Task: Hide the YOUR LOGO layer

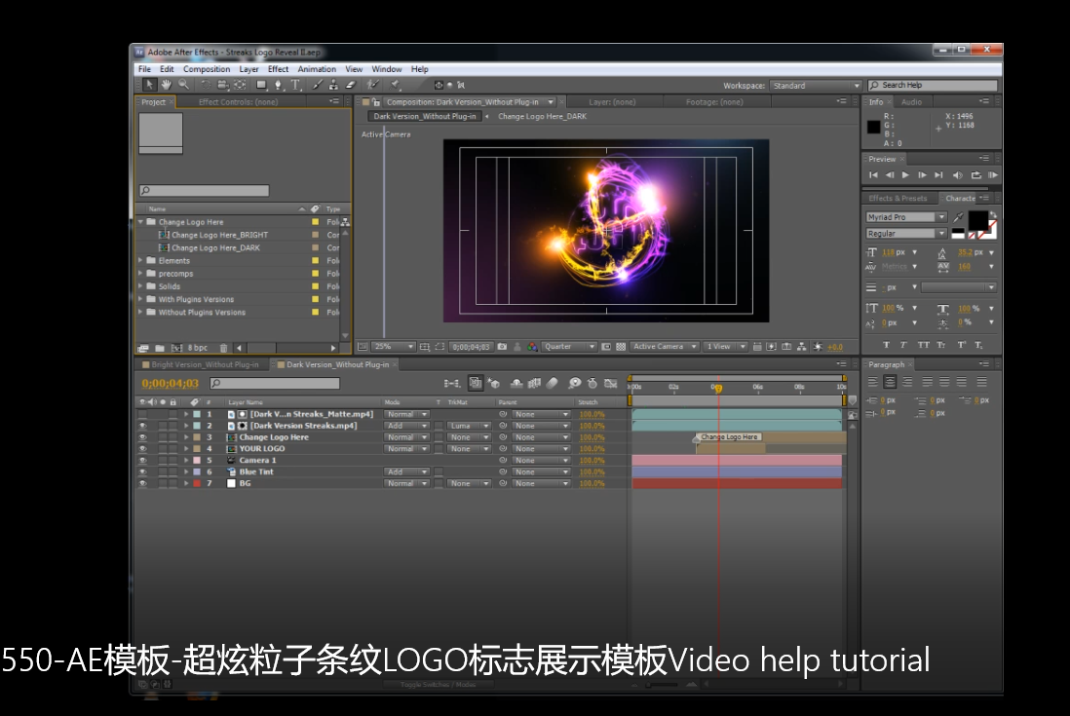Action: click(x=142, y=449)
